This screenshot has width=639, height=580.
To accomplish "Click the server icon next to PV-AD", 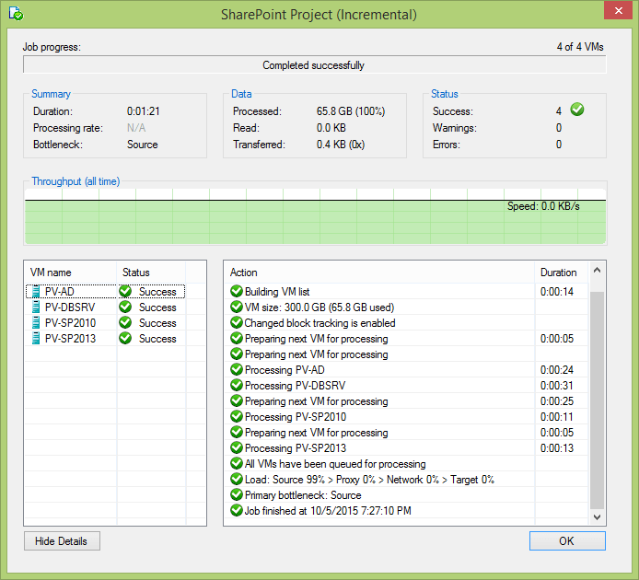I will (x=36, y=292).
